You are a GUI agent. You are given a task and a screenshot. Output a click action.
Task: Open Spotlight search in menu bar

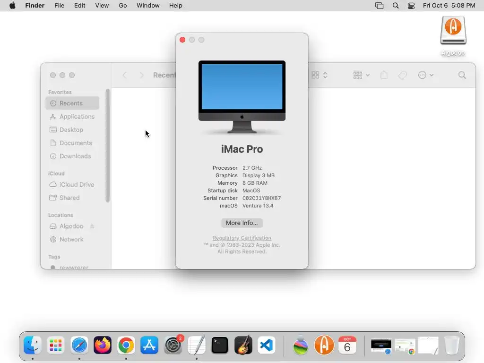(x=396, y=6)
